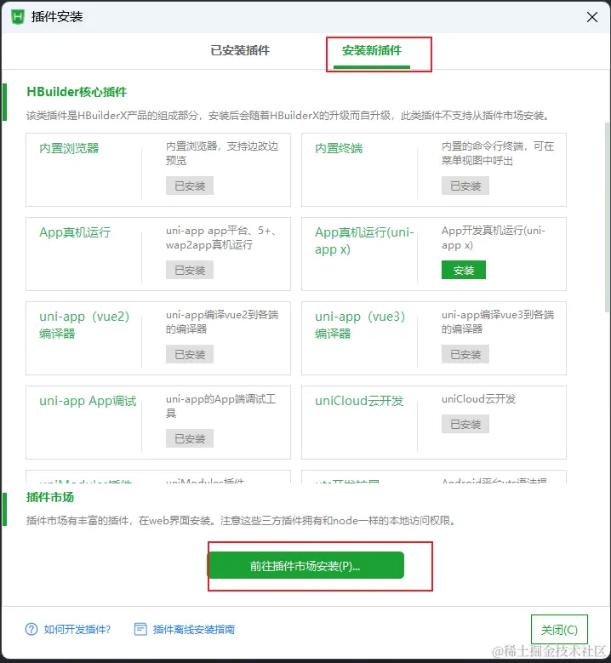Click the 插件市场 section heading
Image resolution: width=611 pixels, height=663 pixels.
(50, 497)
